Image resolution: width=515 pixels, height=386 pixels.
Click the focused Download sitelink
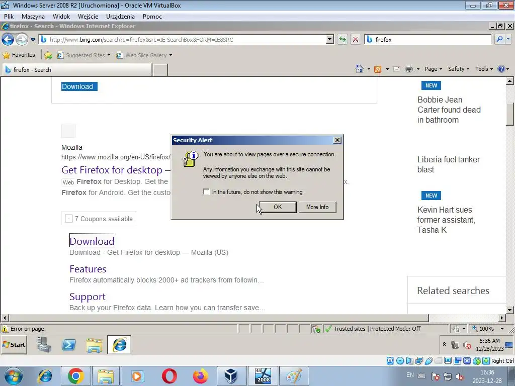click(92, 241)
